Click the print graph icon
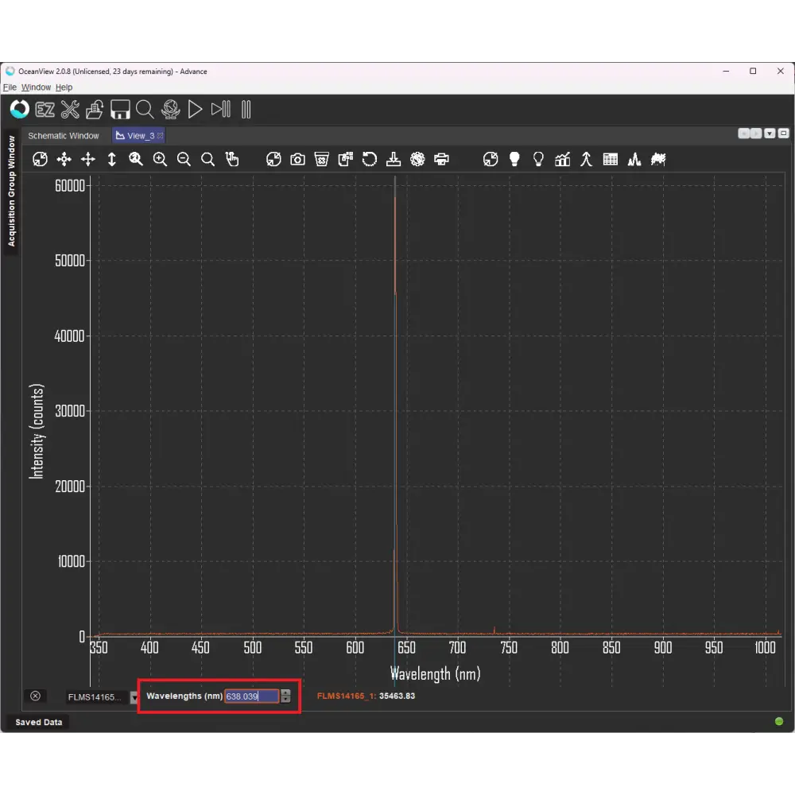Image resolution: width=795 pixels, height=795 pixels. coord(441,160)
